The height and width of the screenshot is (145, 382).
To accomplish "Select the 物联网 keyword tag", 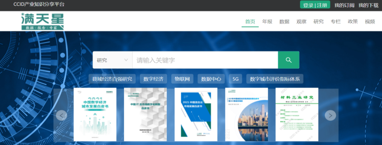I will [182, 79].
